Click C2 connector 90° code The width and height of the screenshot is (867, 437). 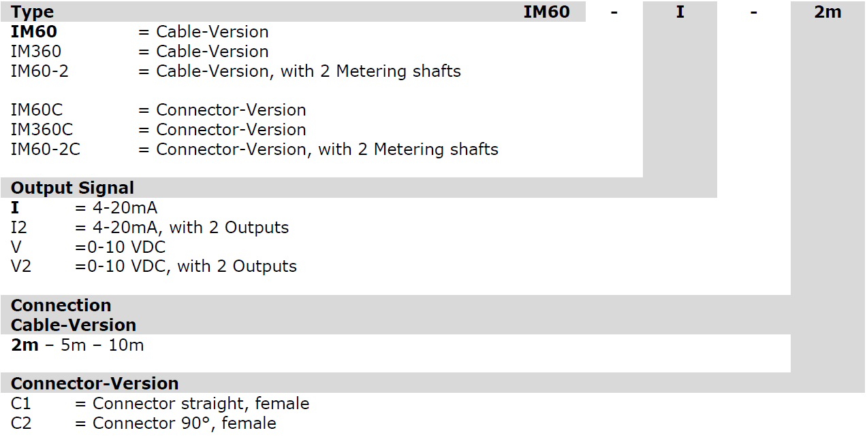click(x=20, y=423)
